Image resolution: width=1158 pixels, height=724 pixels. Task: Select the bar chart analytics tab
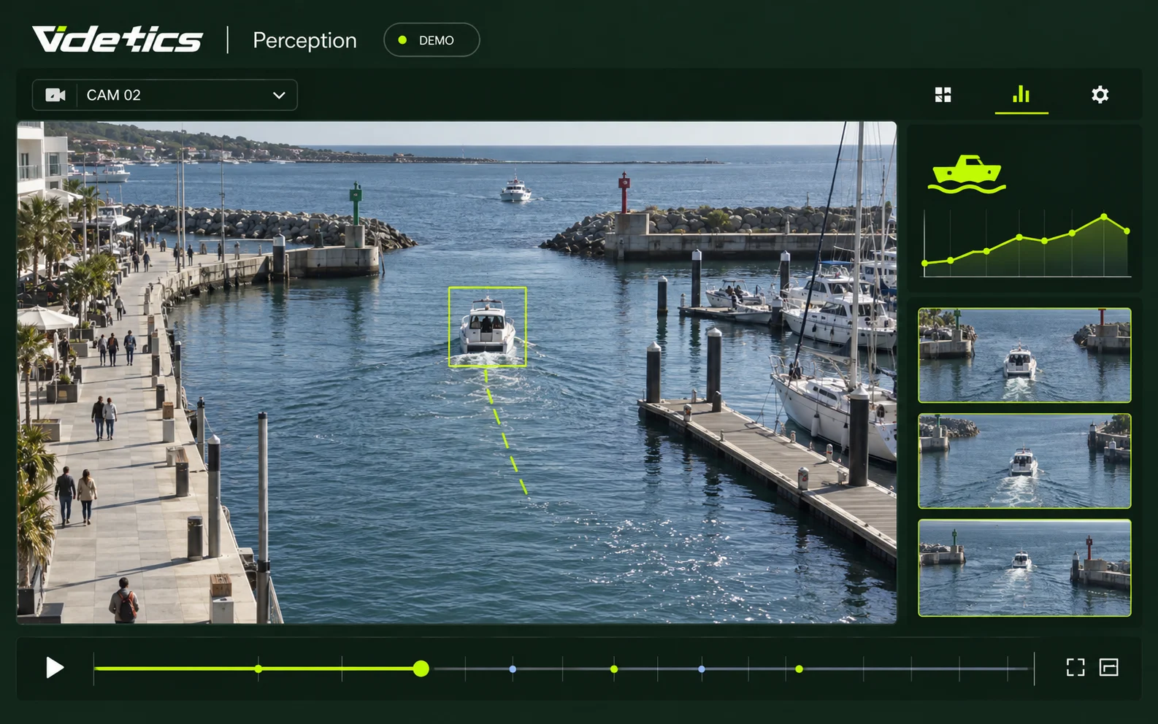[1021, 94]
